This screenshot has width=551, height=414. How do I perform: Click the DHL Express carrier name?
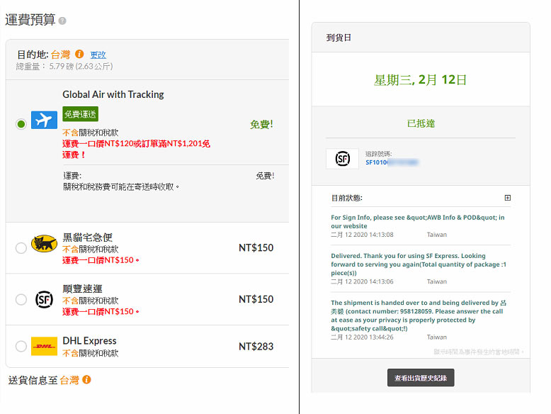89,340
